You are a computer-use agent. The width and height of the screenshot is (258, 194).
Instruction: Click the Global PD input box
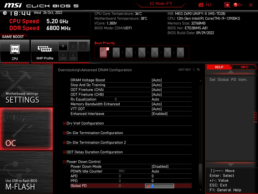[x=159, y=186]
